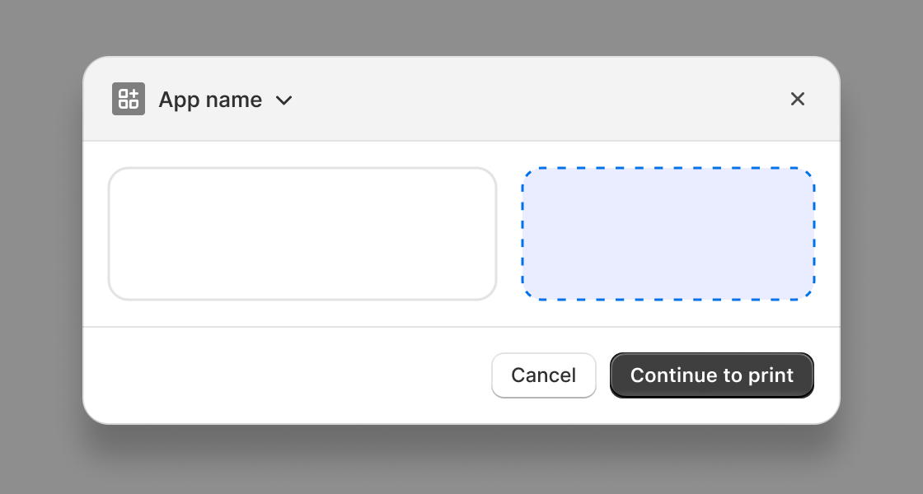Select the dashed highlighted placeholder region
This screenshot has height=494, width=923.
tap(668, 234)
